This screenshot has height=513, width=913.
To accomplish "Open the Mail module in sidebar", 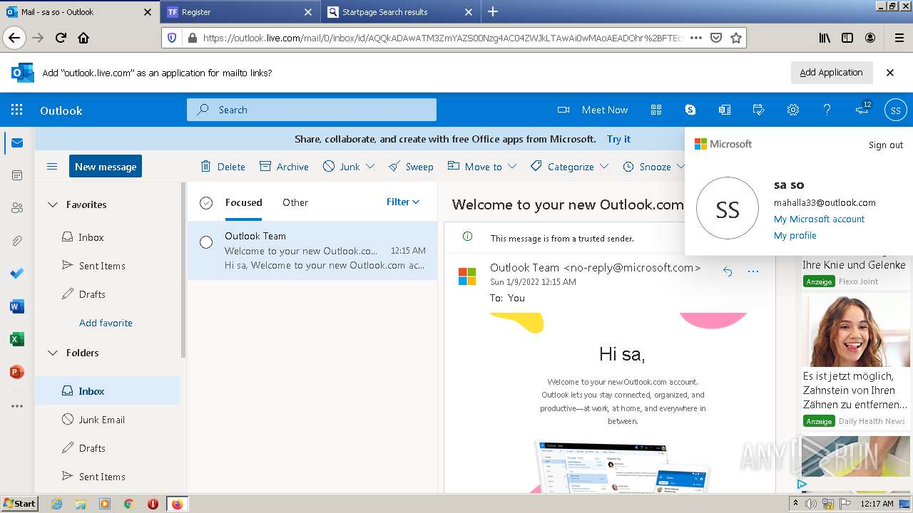I will click(17, 143).
